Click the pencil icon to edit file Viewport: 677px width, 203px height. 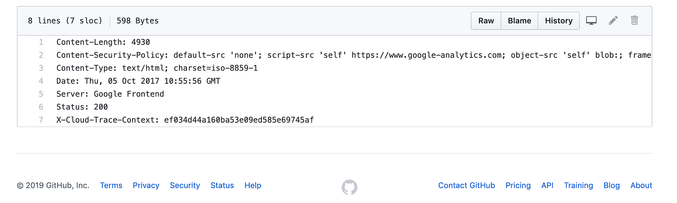[x=613, y=20]
